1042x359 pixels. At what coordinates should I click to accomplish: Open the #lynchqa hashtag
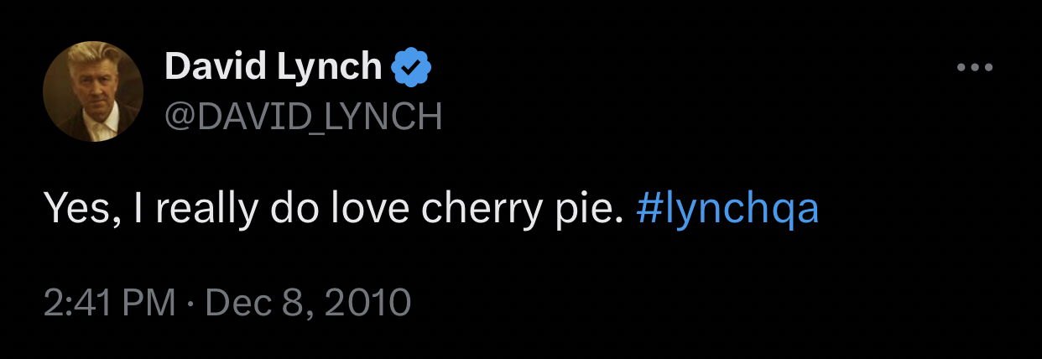pyautogui.click(x=727, y=210)
